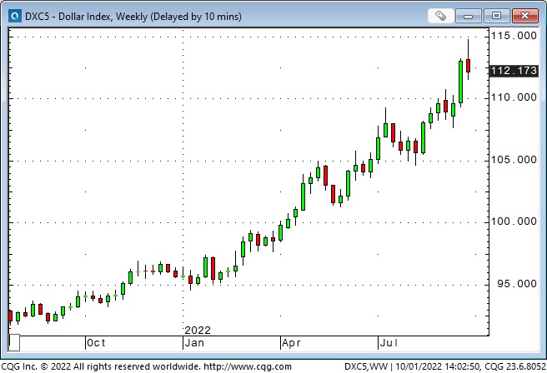
Task: Click the current price label 112.173
Action: point(514,71)
